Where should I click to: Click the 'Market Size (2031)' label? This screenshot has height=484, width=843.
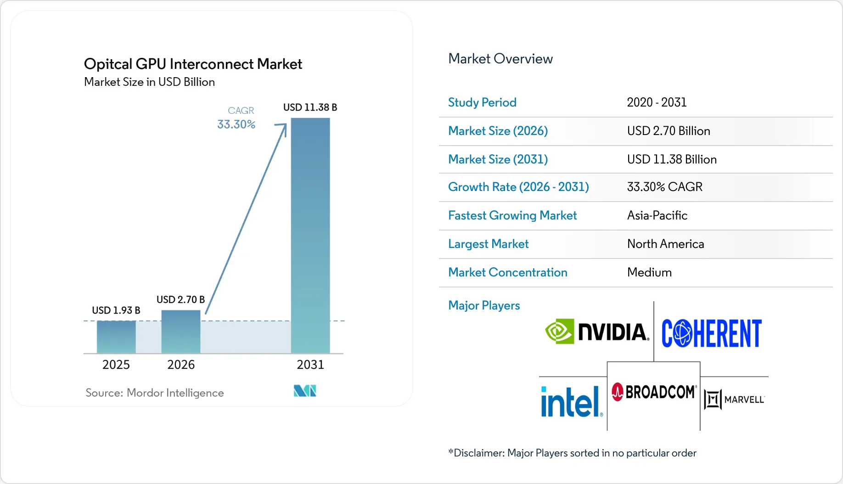498,159
